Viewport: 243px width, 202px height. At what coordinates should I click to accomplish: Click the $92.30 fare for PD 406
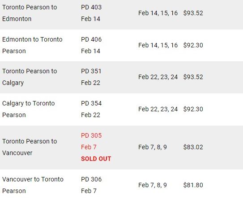click(193, 45)
